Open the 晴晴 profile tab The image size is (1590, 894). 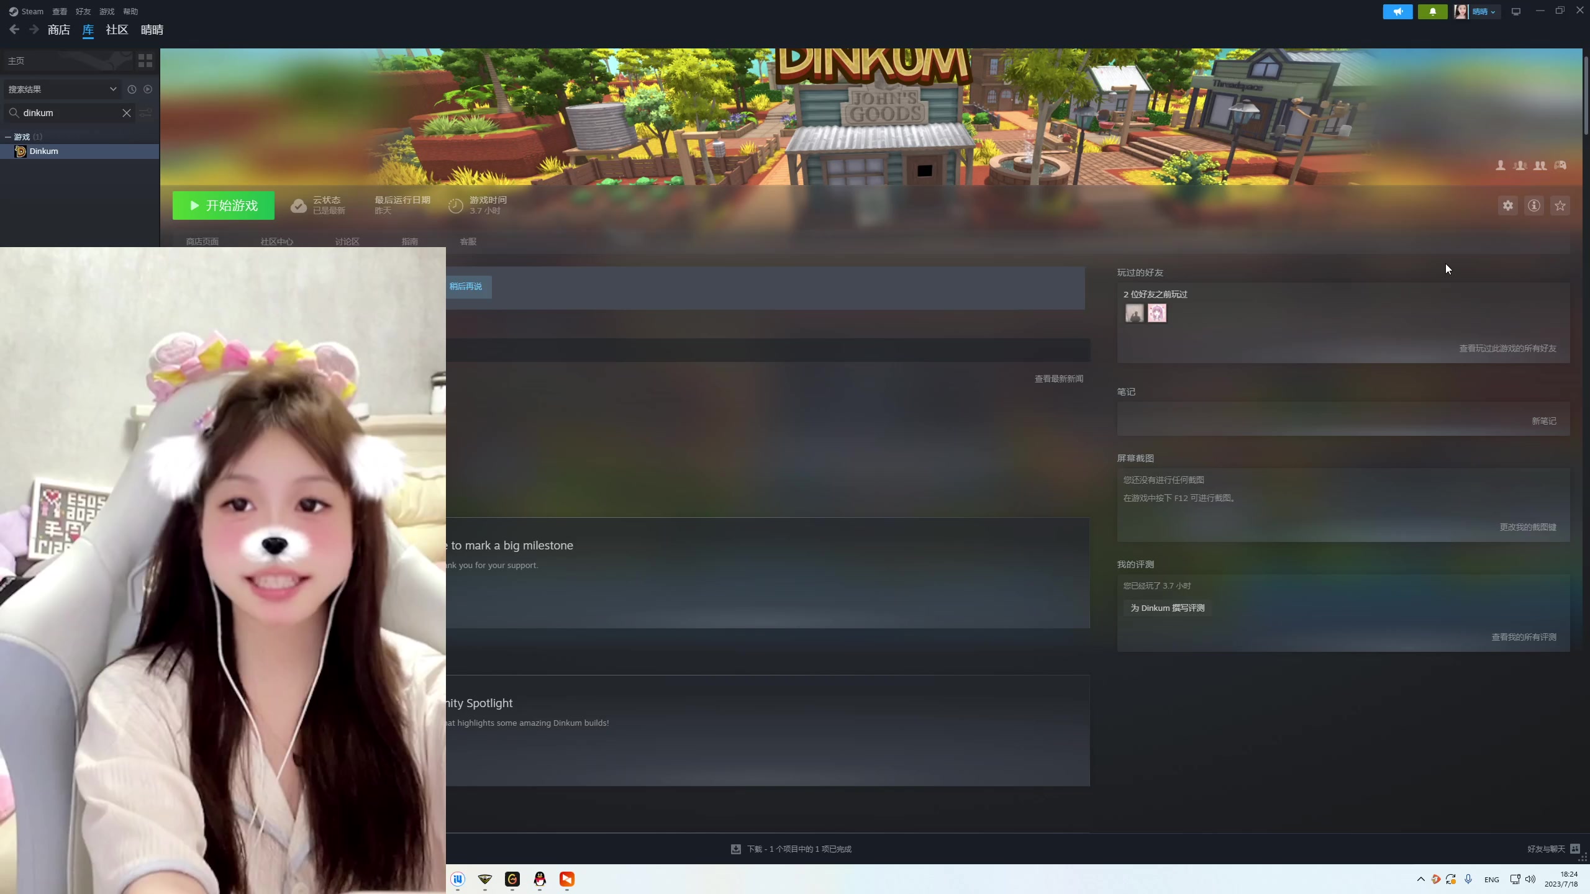coord(152,30)
